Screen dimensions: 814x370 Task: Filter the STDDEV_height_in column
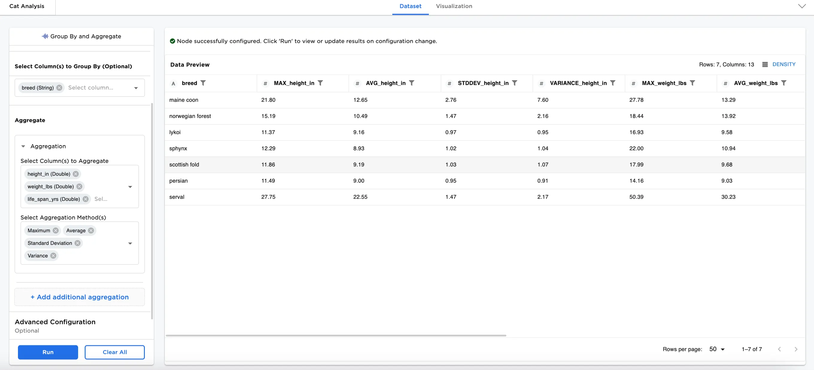[x=515, y=83]
